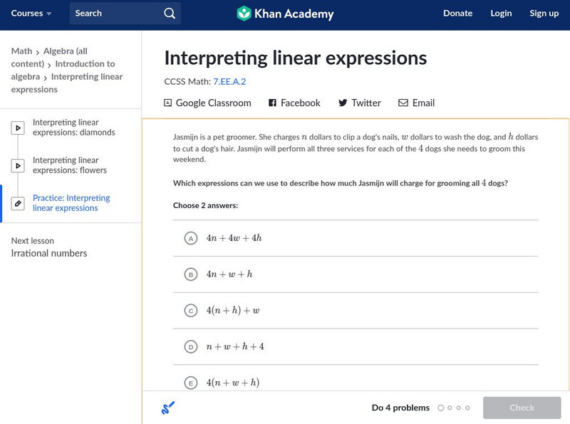Click the Facebook share icon

click(x=272, y=103)
